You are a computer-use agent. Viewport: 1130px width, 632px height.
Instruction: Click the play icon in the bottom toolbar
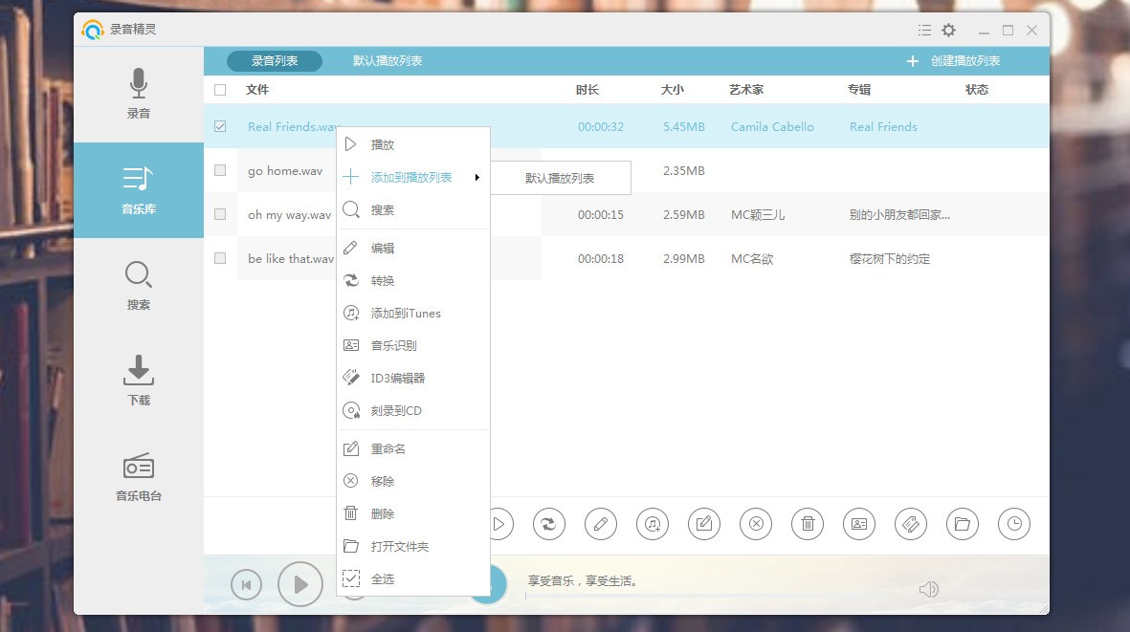coord(501,524)
